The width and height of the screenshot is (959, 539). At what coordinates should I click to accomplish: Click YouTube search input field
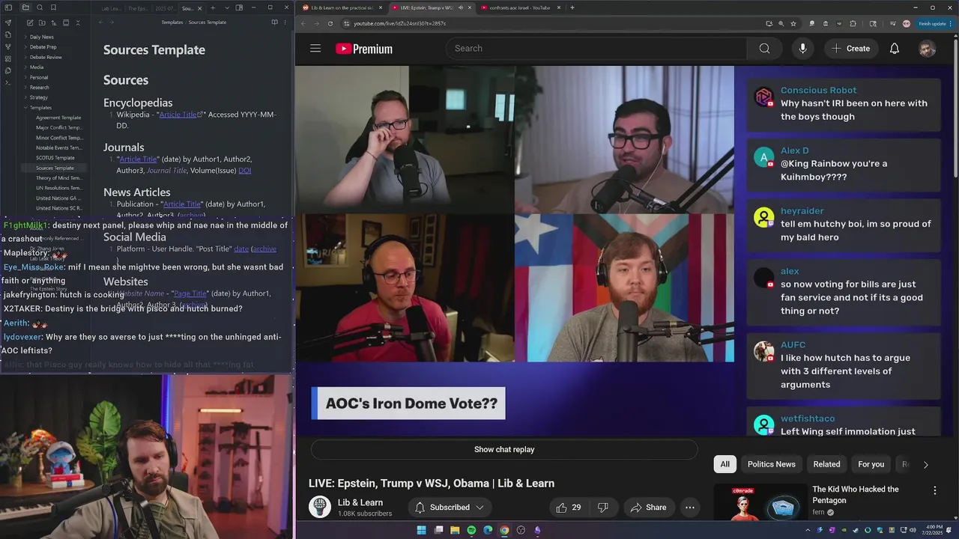click(x=596, y=49)
